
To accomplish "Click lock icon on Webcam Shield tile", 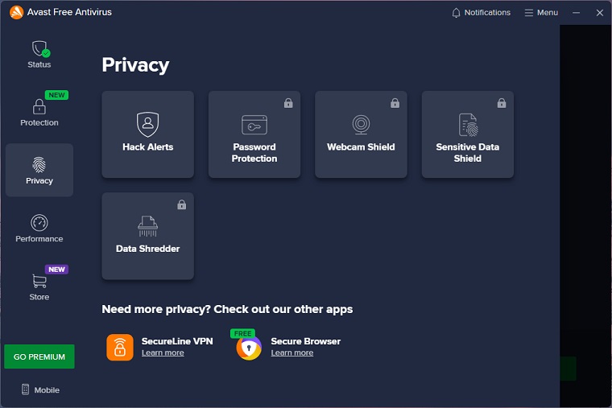I will 395,103.
